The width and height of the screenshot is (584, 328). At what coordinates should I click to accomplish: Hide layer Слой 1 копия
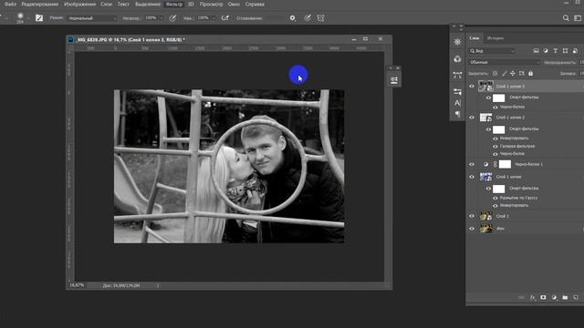[x=472, y=177]
